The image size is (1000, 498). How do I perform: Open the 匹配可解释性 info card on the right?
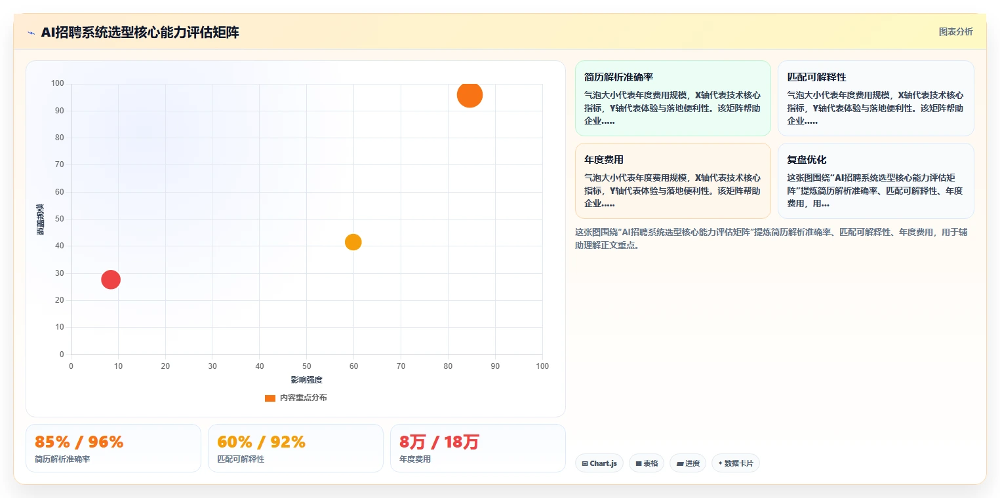coord(876,98)
